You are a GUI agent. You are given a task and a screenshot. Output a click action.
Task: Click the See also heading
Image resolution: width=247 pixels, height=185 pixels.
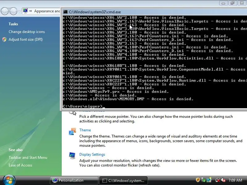coord(15,150)
